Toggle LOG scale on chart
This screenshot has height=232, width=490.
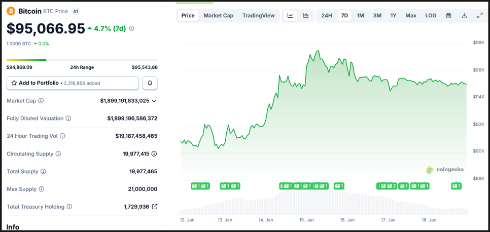click(431, 16)
